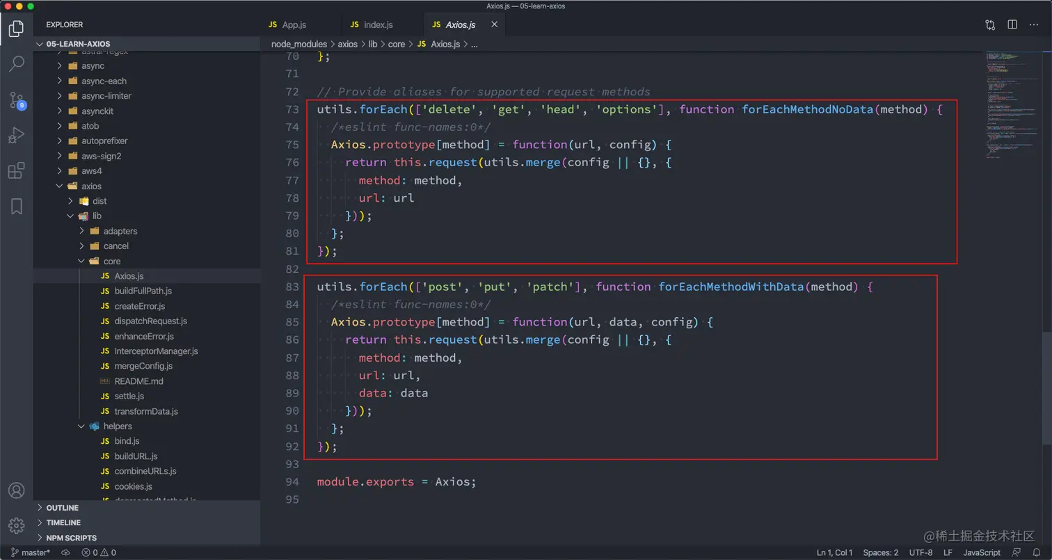This screenshot has width=1052, height=560.
Task: Collapse the 05-LEARN-AXIOS project root
Action: (147, 44)
